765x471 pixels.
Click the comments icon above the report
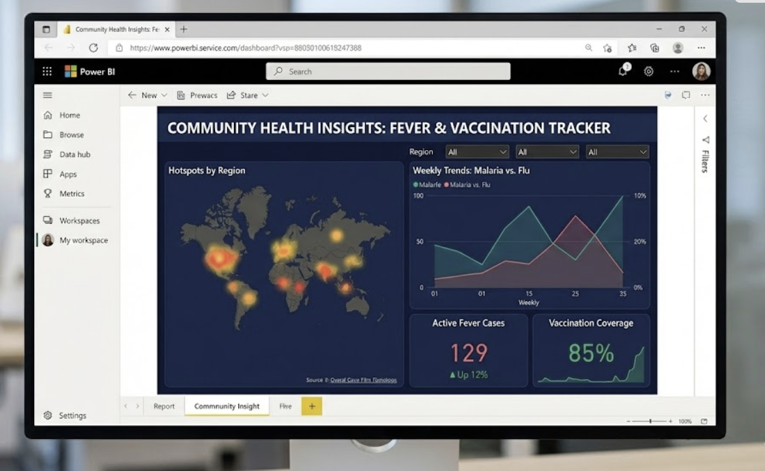pos(685,96)
